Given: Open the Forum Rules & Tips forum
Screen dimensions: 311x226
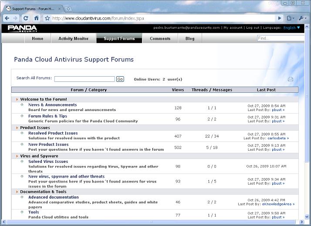Looking at the screenshot, I should pos(47,116).
